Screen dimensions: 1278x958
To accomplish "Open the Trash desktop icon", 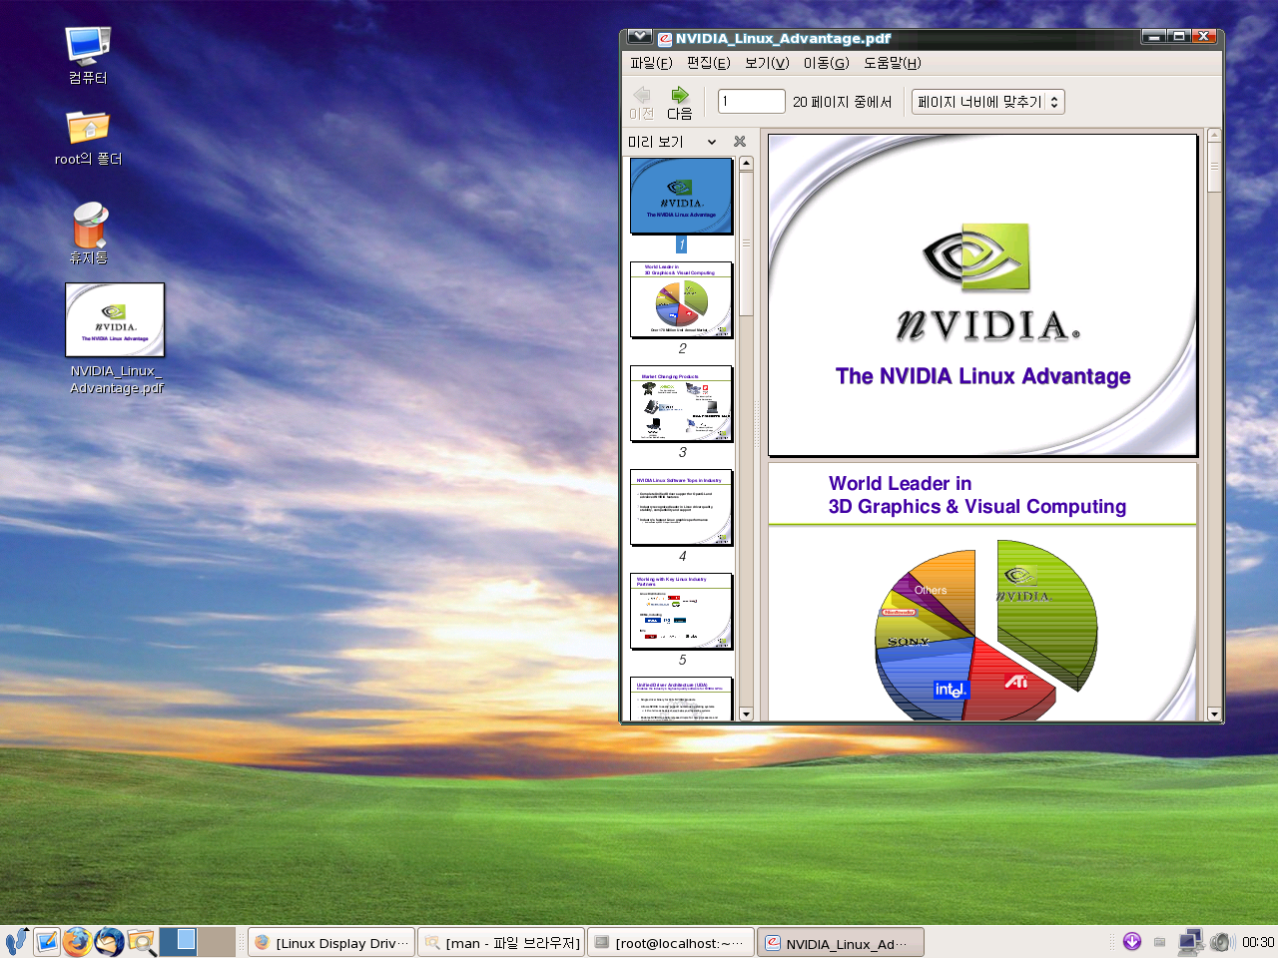I will click(x=89, y=225).
